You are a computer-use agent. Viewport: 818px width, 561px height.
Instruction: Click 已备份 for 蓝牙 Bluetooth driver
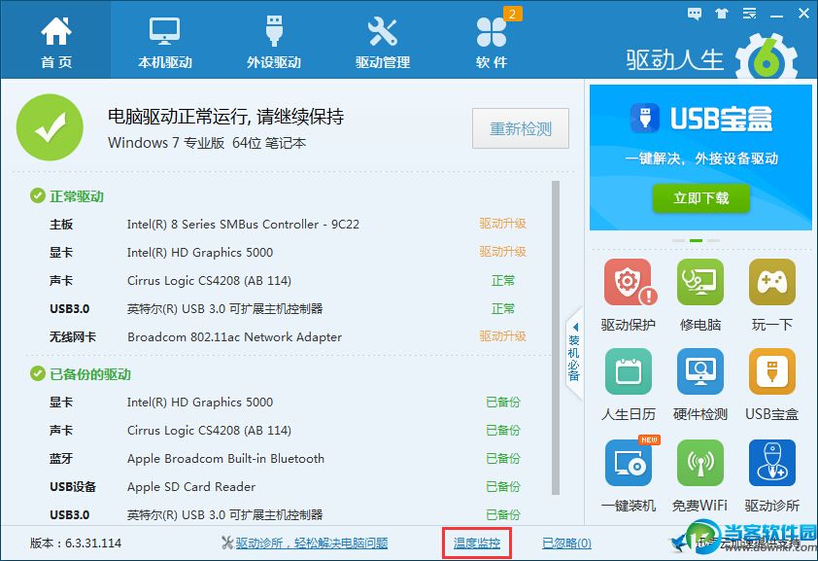pyautogui.click(x=503, y=459)
